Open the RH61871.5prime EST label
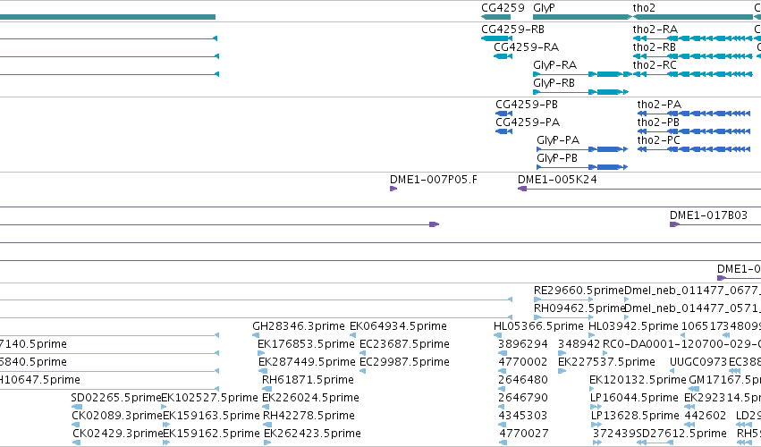761x447 pixels. click(x=308, y=380)
